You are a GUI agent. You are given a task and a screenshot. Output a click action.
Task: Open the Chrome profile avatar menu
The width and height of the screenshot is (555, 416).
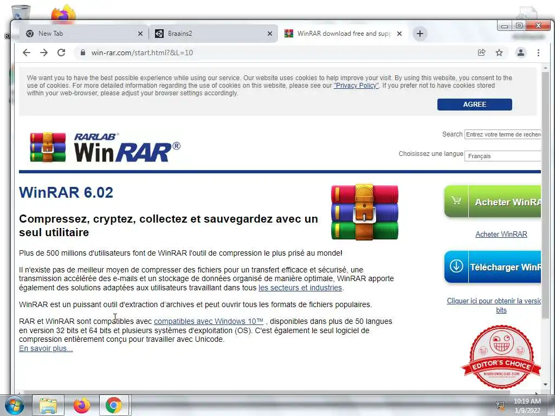[x=521, y=53]
